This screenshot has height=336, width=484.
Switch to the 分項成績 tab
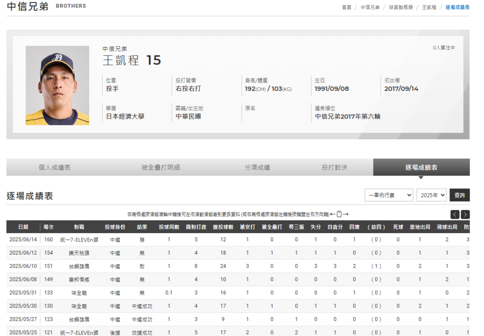coord(257,167)
